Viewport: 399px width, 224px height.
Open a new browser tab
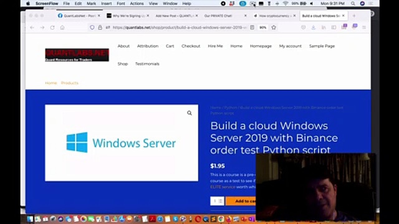tap(354, 16)
